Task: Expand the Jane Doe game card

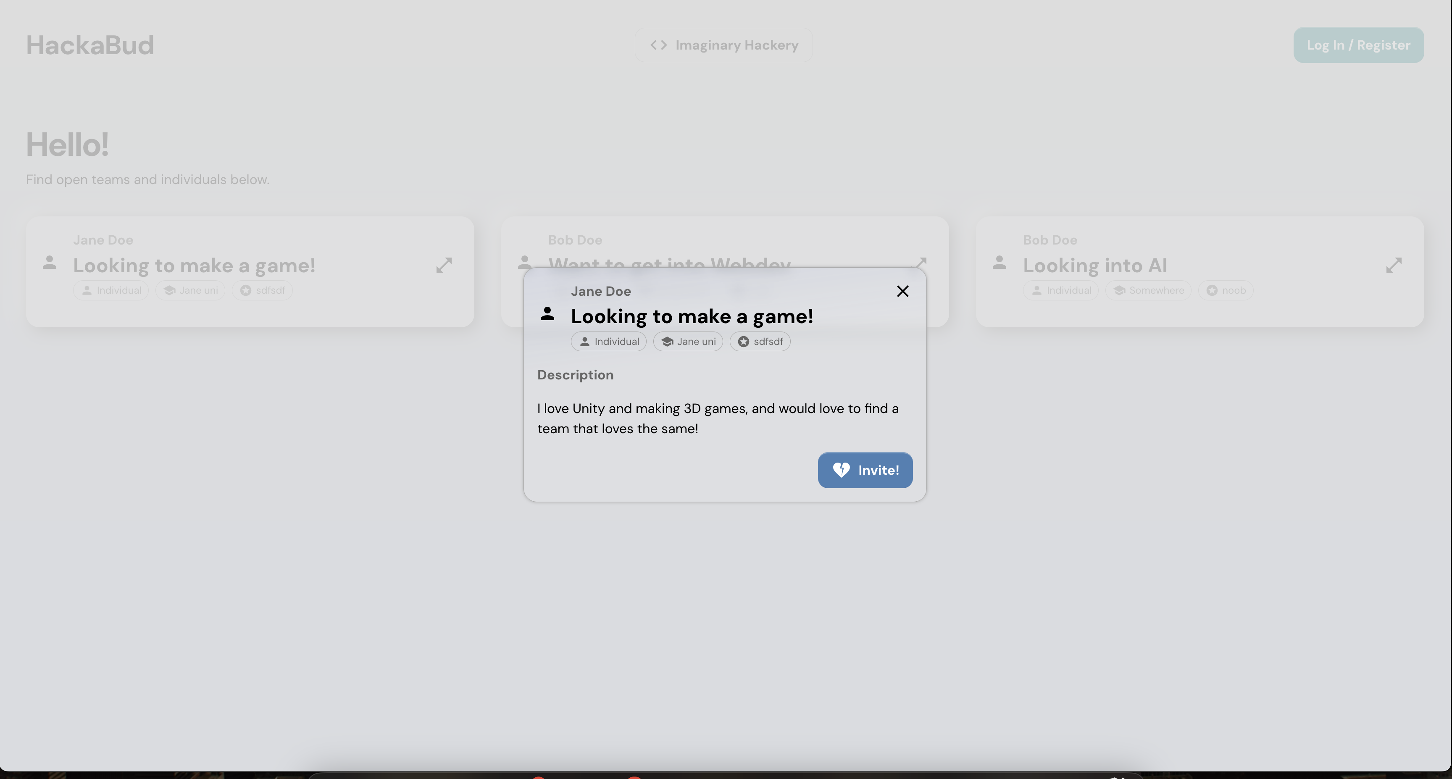Action: click(444, 265)
